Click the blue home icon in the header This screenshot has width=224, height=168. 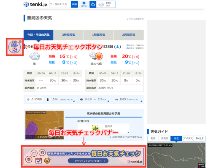[93, 4]
